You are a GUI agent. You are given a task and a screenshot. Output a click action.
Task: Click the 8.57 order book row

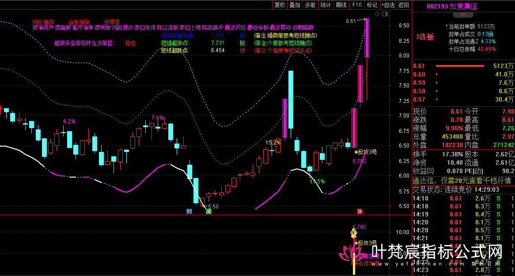pos(463,99)
